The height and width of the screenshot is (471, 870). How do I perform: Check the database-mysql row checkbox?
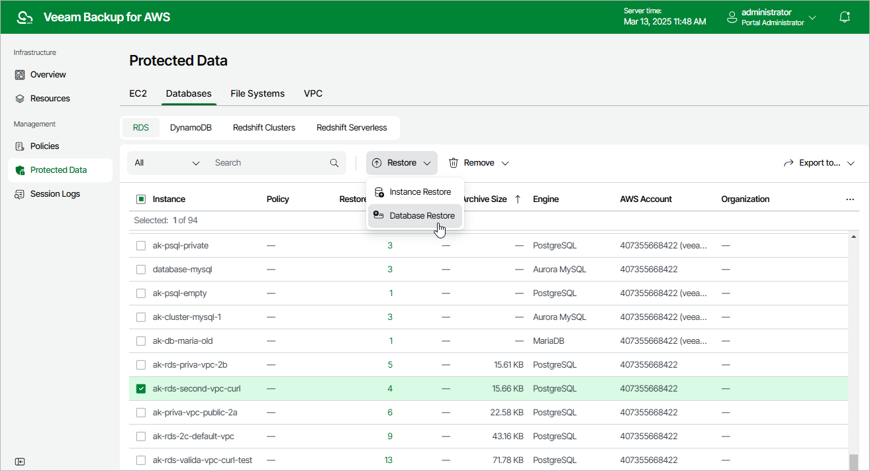tap(141, 270)
